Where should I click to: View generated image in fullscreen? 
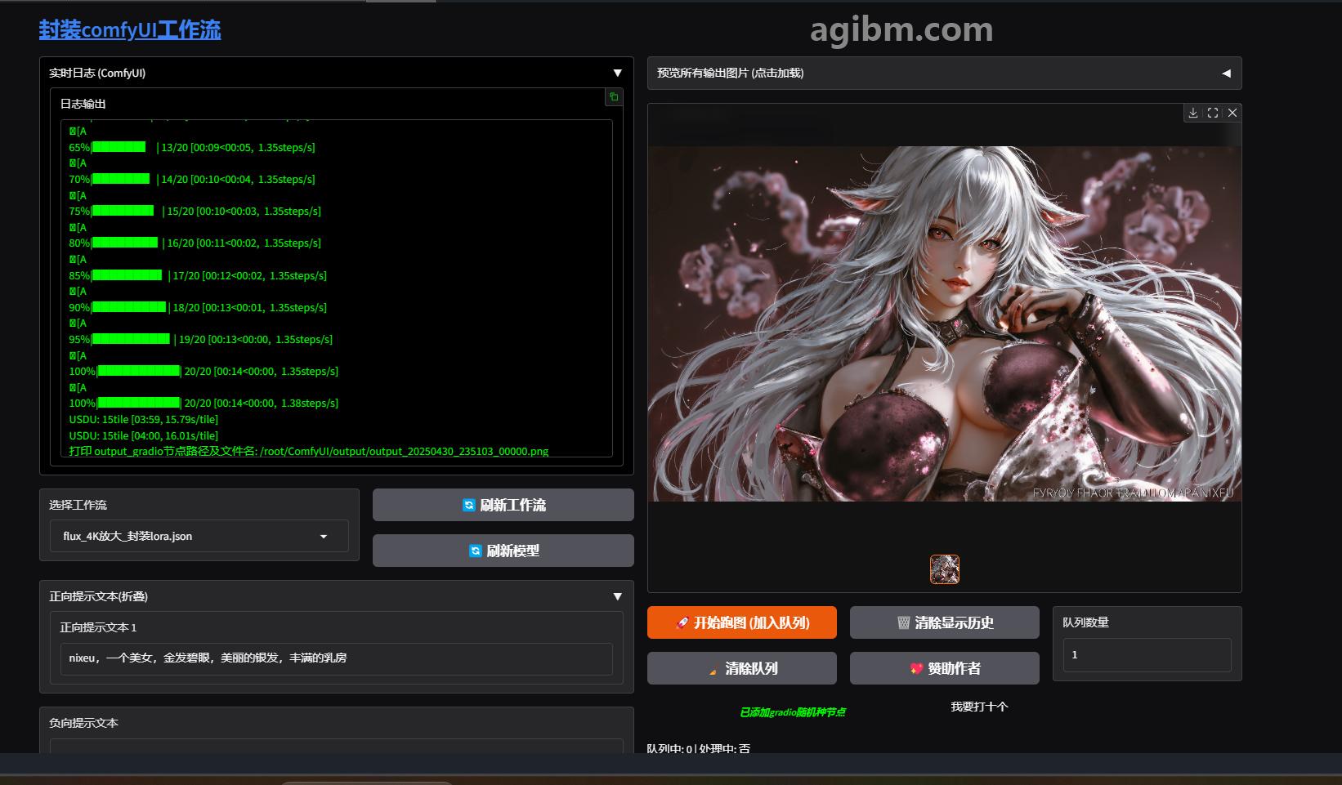coord(1213,113)
